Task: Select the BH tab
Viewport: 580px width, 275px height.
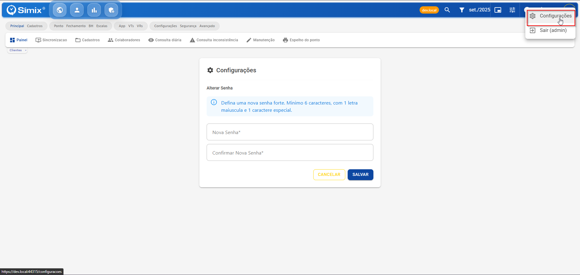Action: point(91,26)
